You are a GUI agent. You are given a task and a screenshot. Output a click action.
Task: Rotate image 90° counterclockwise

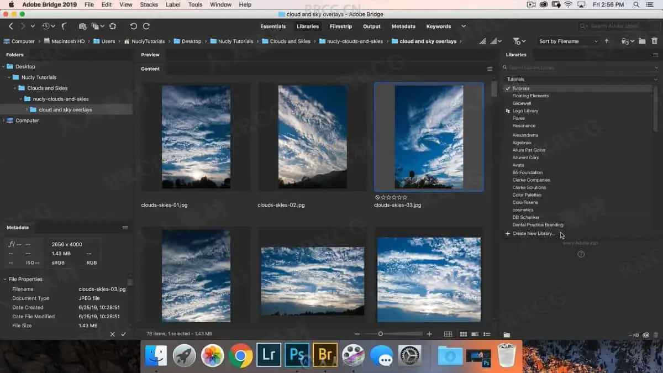click(133, 26)
